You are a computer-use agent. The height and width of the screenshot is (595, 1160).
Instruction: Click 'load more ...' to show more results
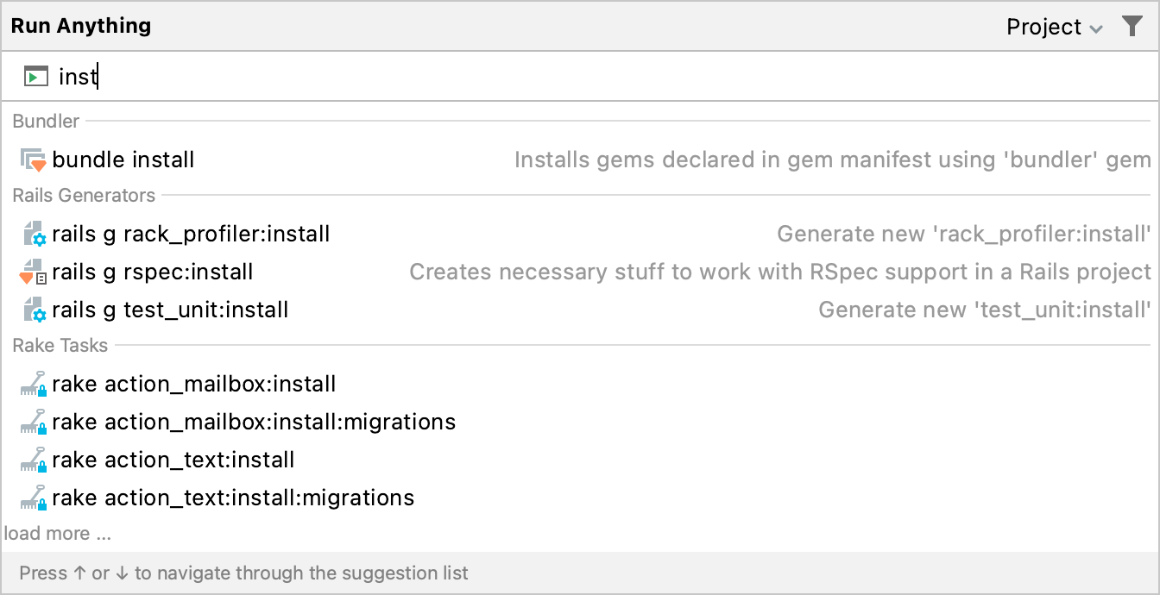tap(58, 533)
